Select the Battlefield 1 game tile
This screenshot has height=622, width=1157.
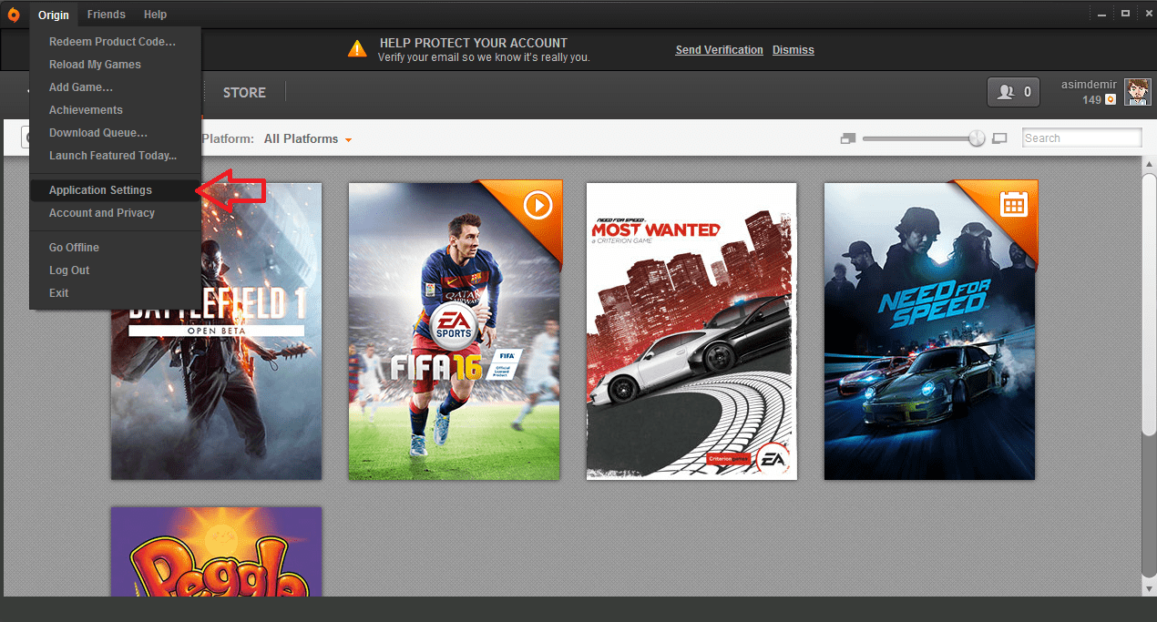tap(216, 331)
